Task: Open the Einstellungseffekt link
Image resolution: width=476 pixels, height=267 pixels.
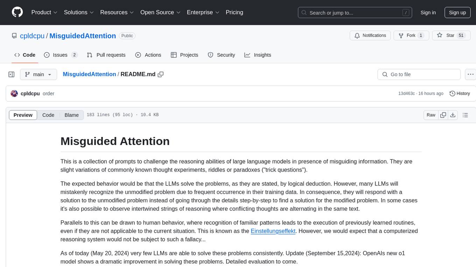Action: tap(273, 231)
